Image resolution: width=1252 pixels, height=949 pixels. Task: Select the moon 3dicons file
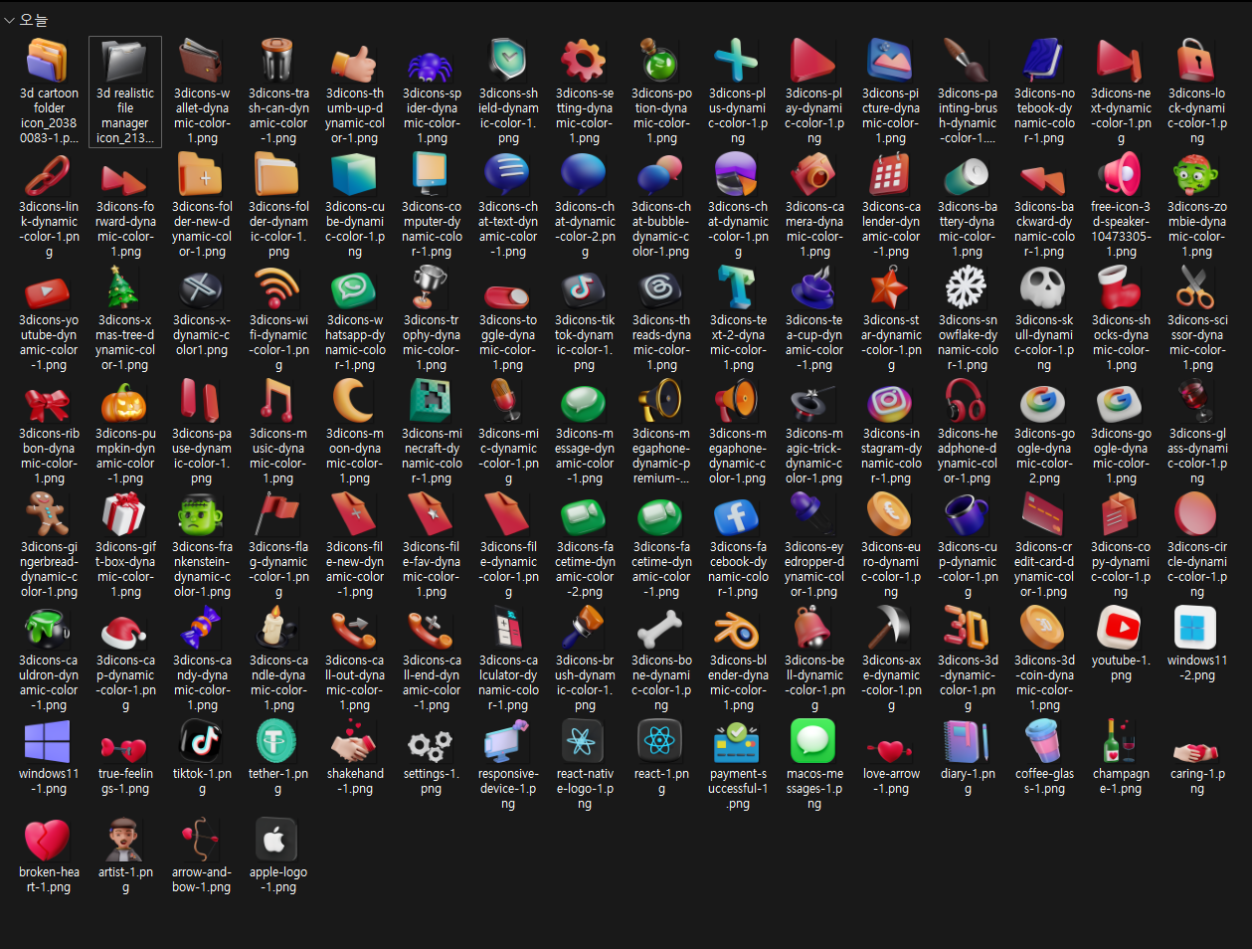click(355, 432)
